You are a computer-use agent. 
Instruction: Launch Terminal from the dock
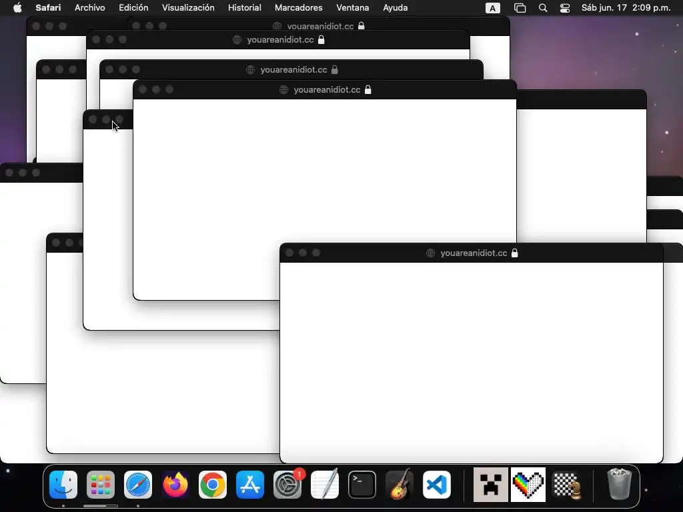click(x=362, y=484)
